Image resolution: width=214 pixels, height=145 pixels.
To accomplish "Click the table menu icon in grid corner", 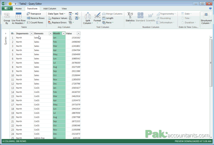I will click(13, 34).
